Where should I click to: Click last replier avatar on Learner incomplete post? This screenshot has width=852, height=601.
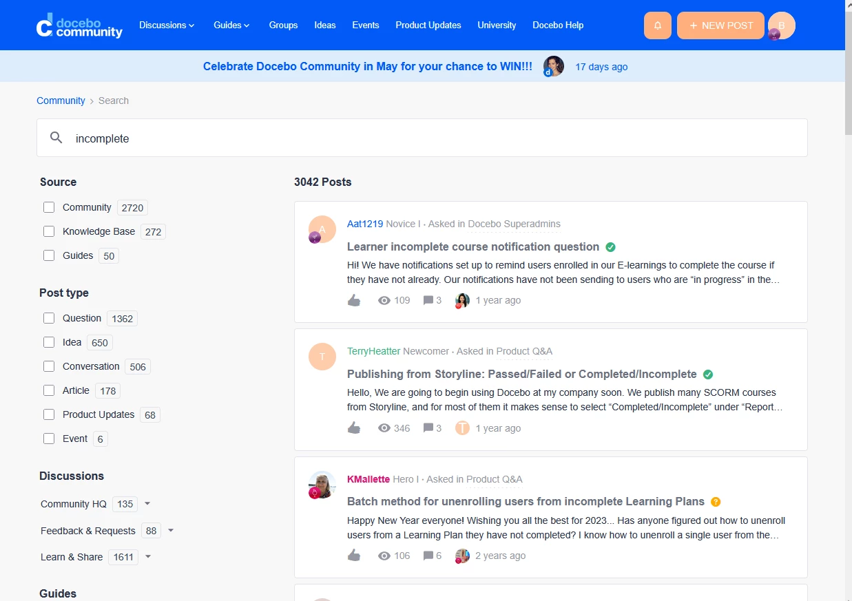click(x=462, y=300)
